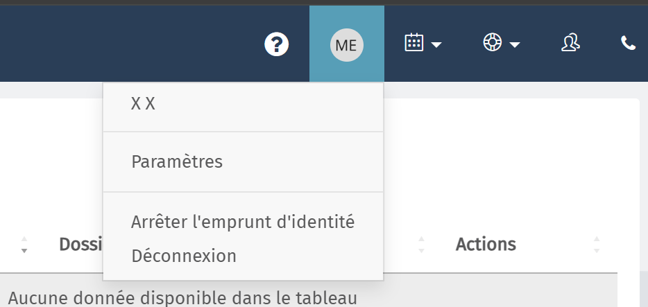Click the phone icon
The width and height of the screenshot is (648, 307).
coord(628,43)
